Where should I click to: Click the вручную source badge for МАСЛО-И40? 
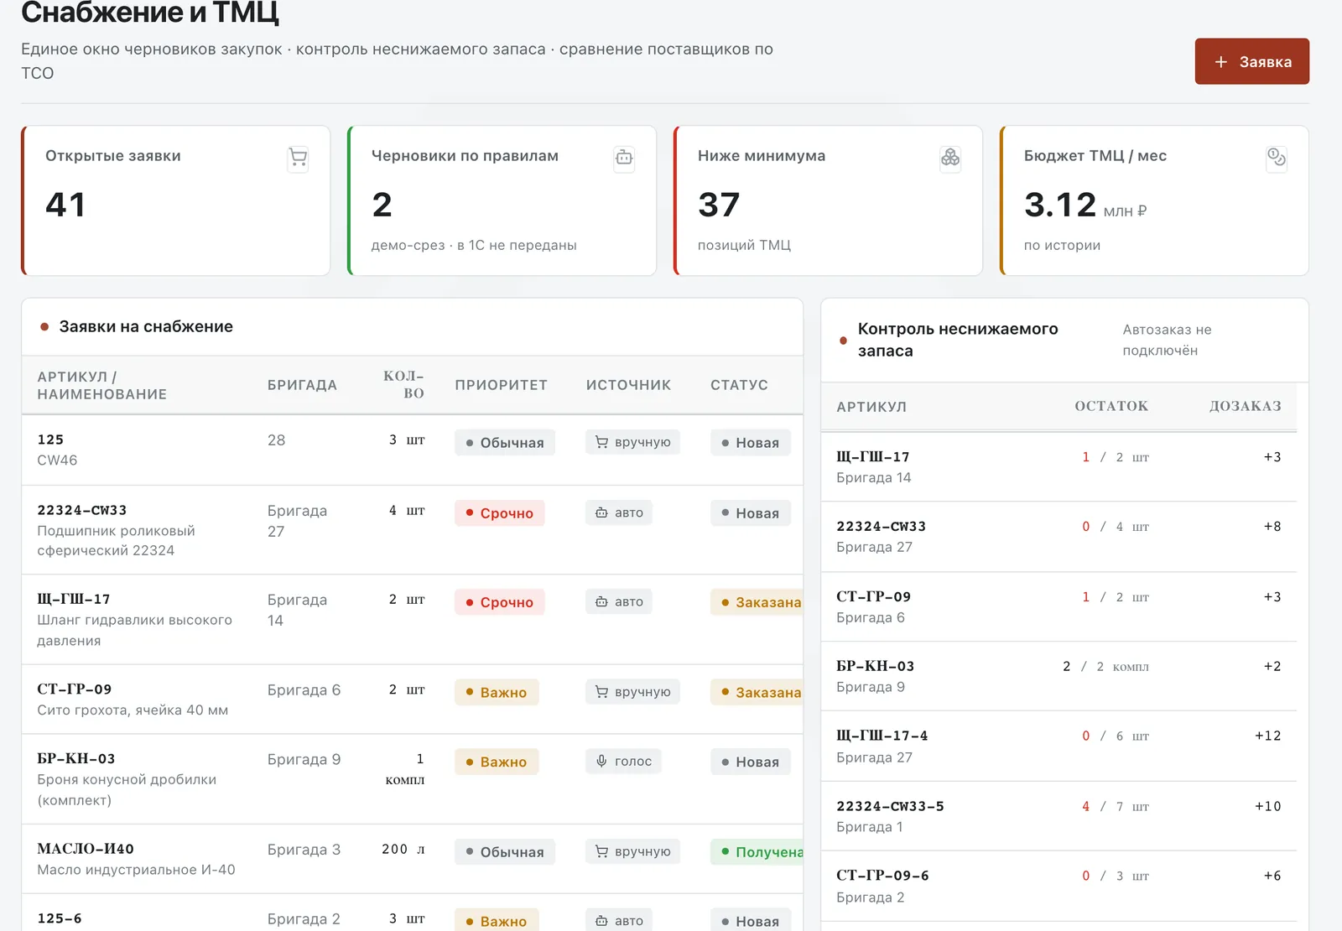coord(632,851)
